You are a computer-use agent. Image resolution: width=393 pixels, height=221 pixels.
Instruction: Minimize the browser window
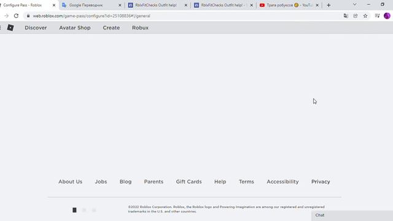[x=368, y=4]
